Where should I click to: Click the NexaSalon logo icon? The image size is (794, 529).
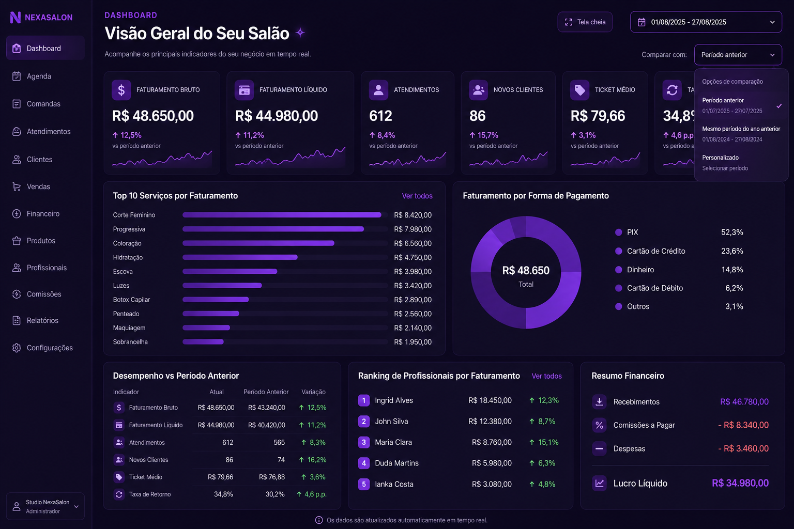[x=16, y=18]
